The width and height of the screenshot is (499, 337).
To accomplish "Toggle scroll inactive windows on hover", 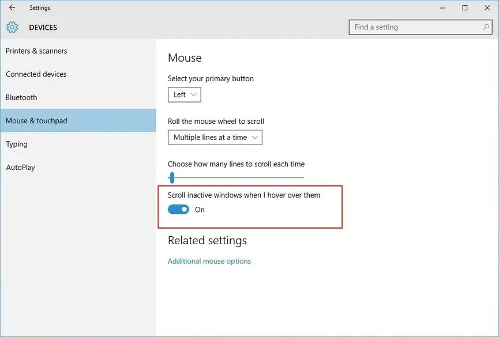I will (178, 209).
